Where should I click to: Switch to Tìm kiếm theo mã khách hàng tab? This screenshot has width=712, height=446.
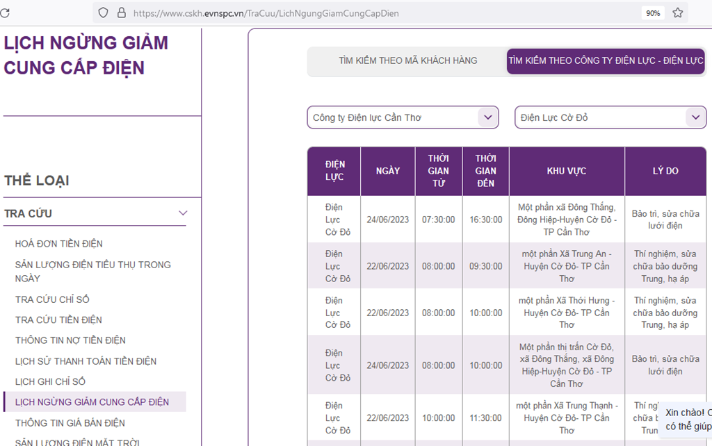pos(407,61)
